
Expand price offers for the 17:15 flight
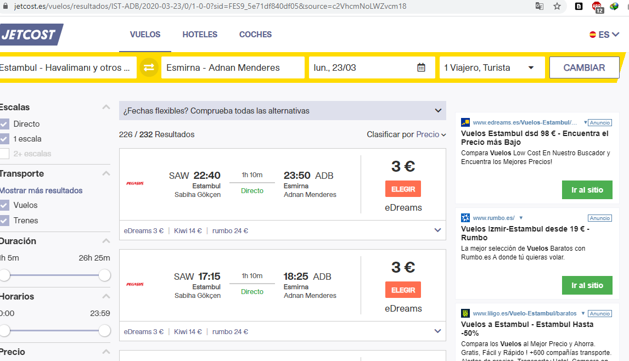(x=437, y=331)
